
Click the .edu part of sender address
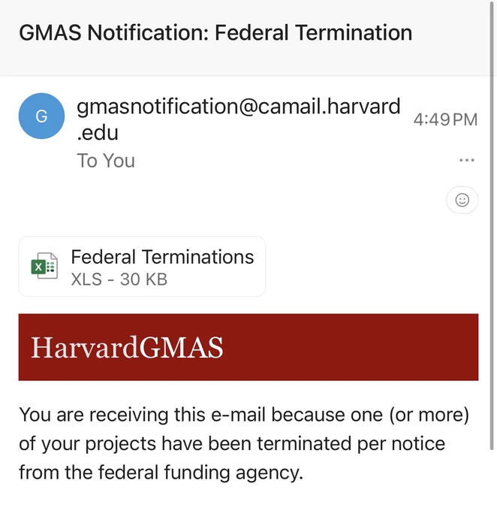pyautogui.click(x=98, y=133)
